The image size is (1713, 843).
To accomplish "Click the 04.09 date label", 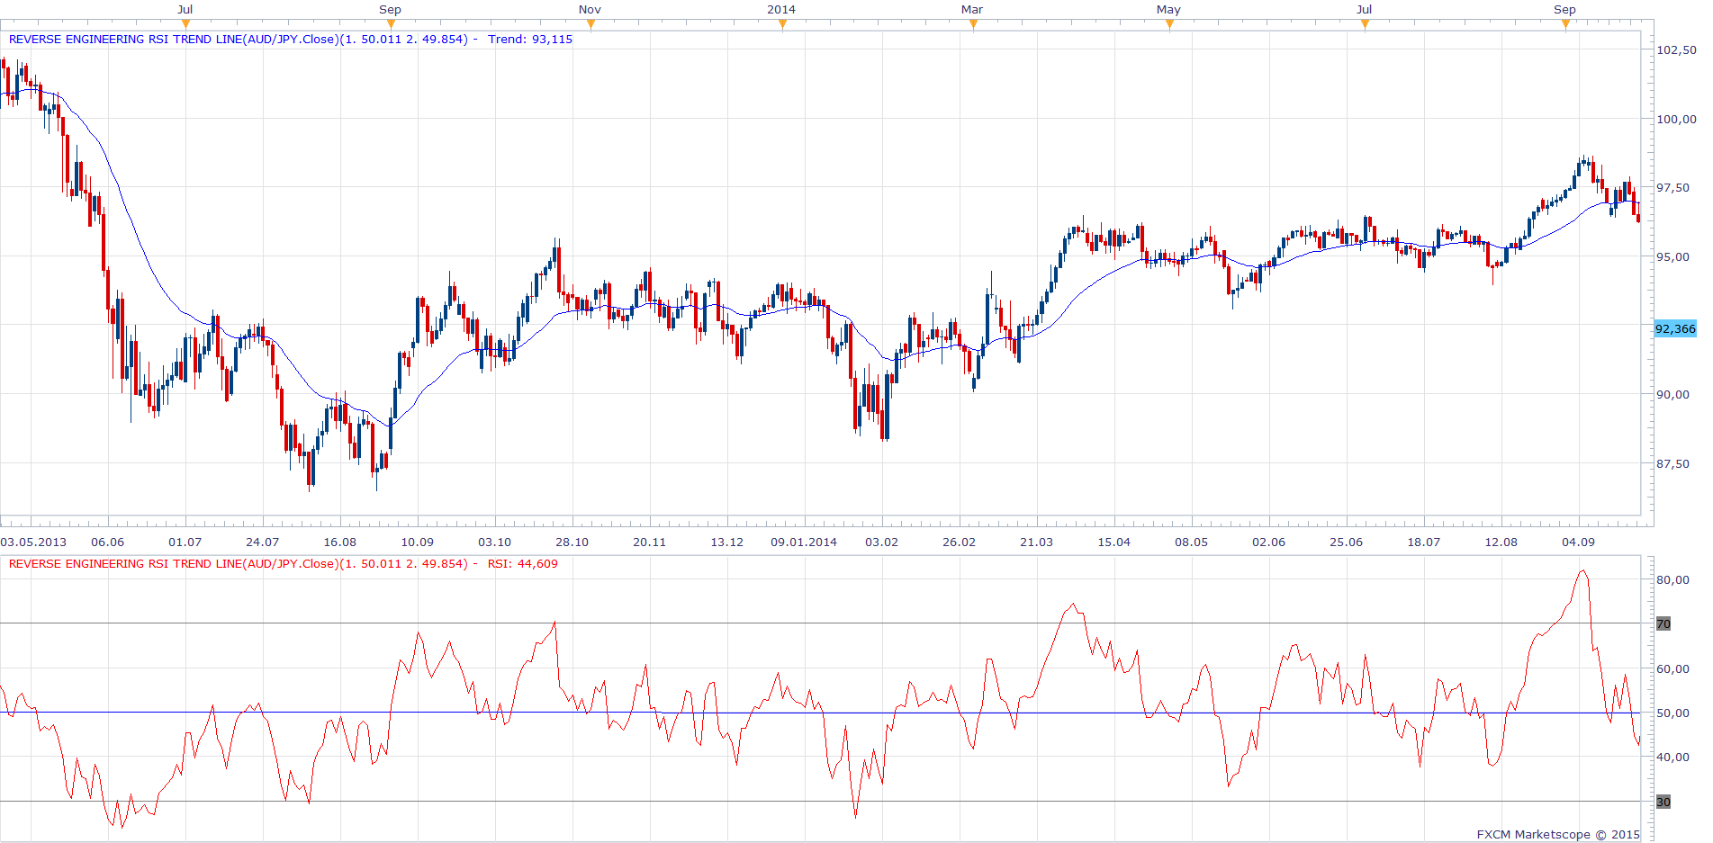I will coord(1579,542).
